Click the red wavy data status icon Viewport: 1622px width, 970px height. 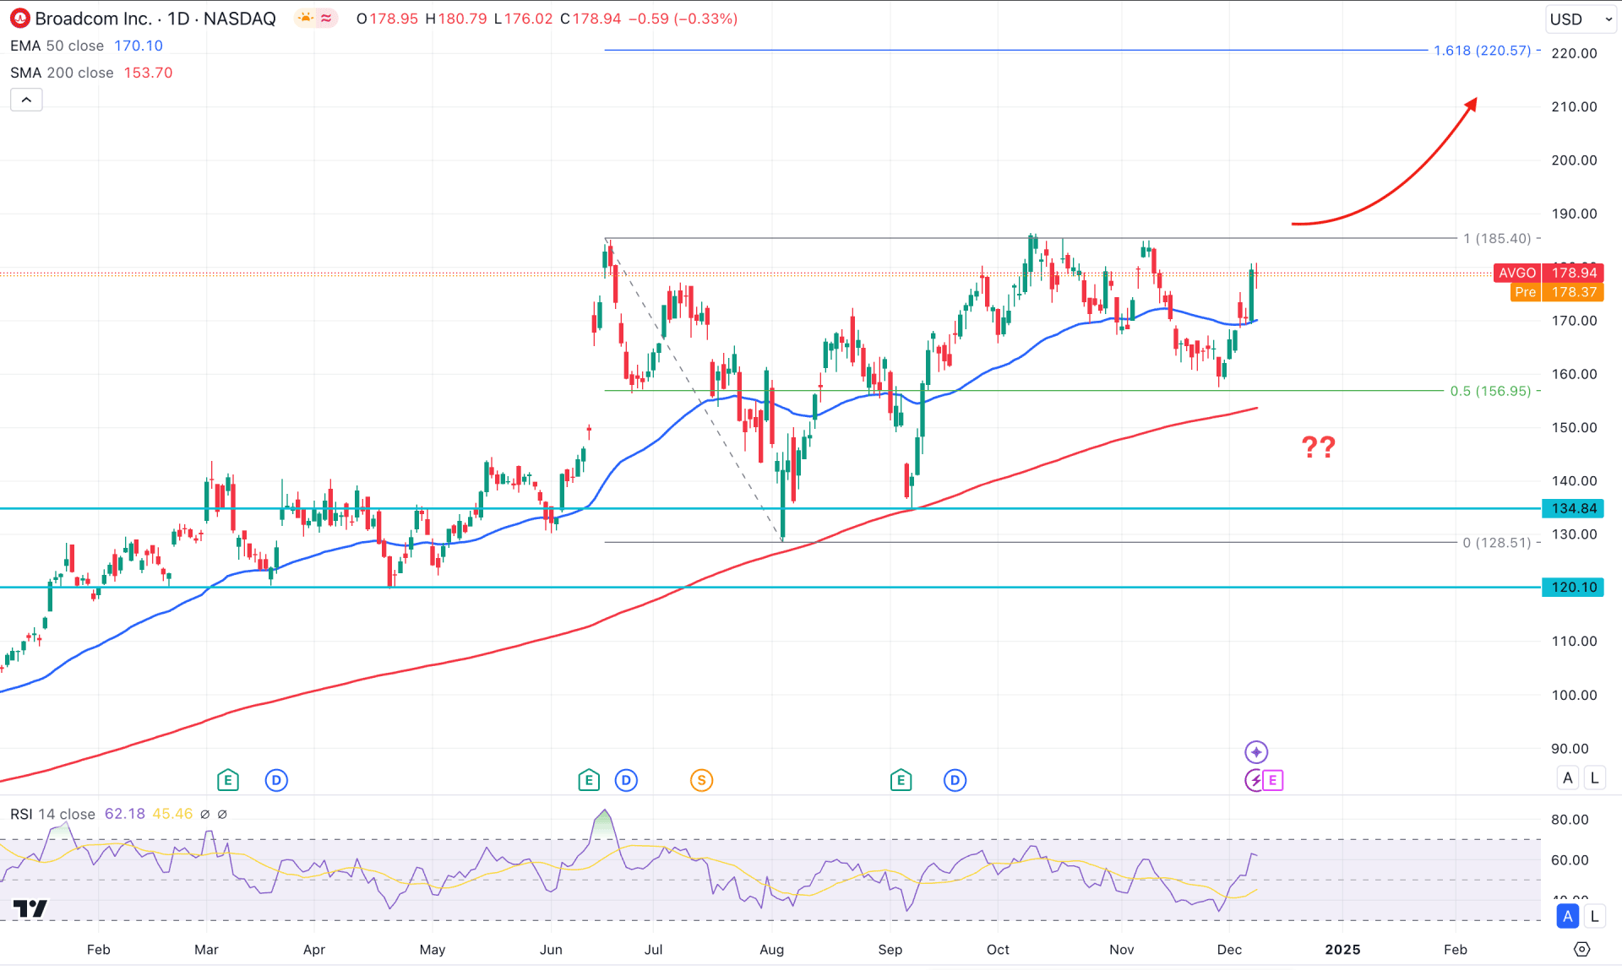(x=327, y=19)
